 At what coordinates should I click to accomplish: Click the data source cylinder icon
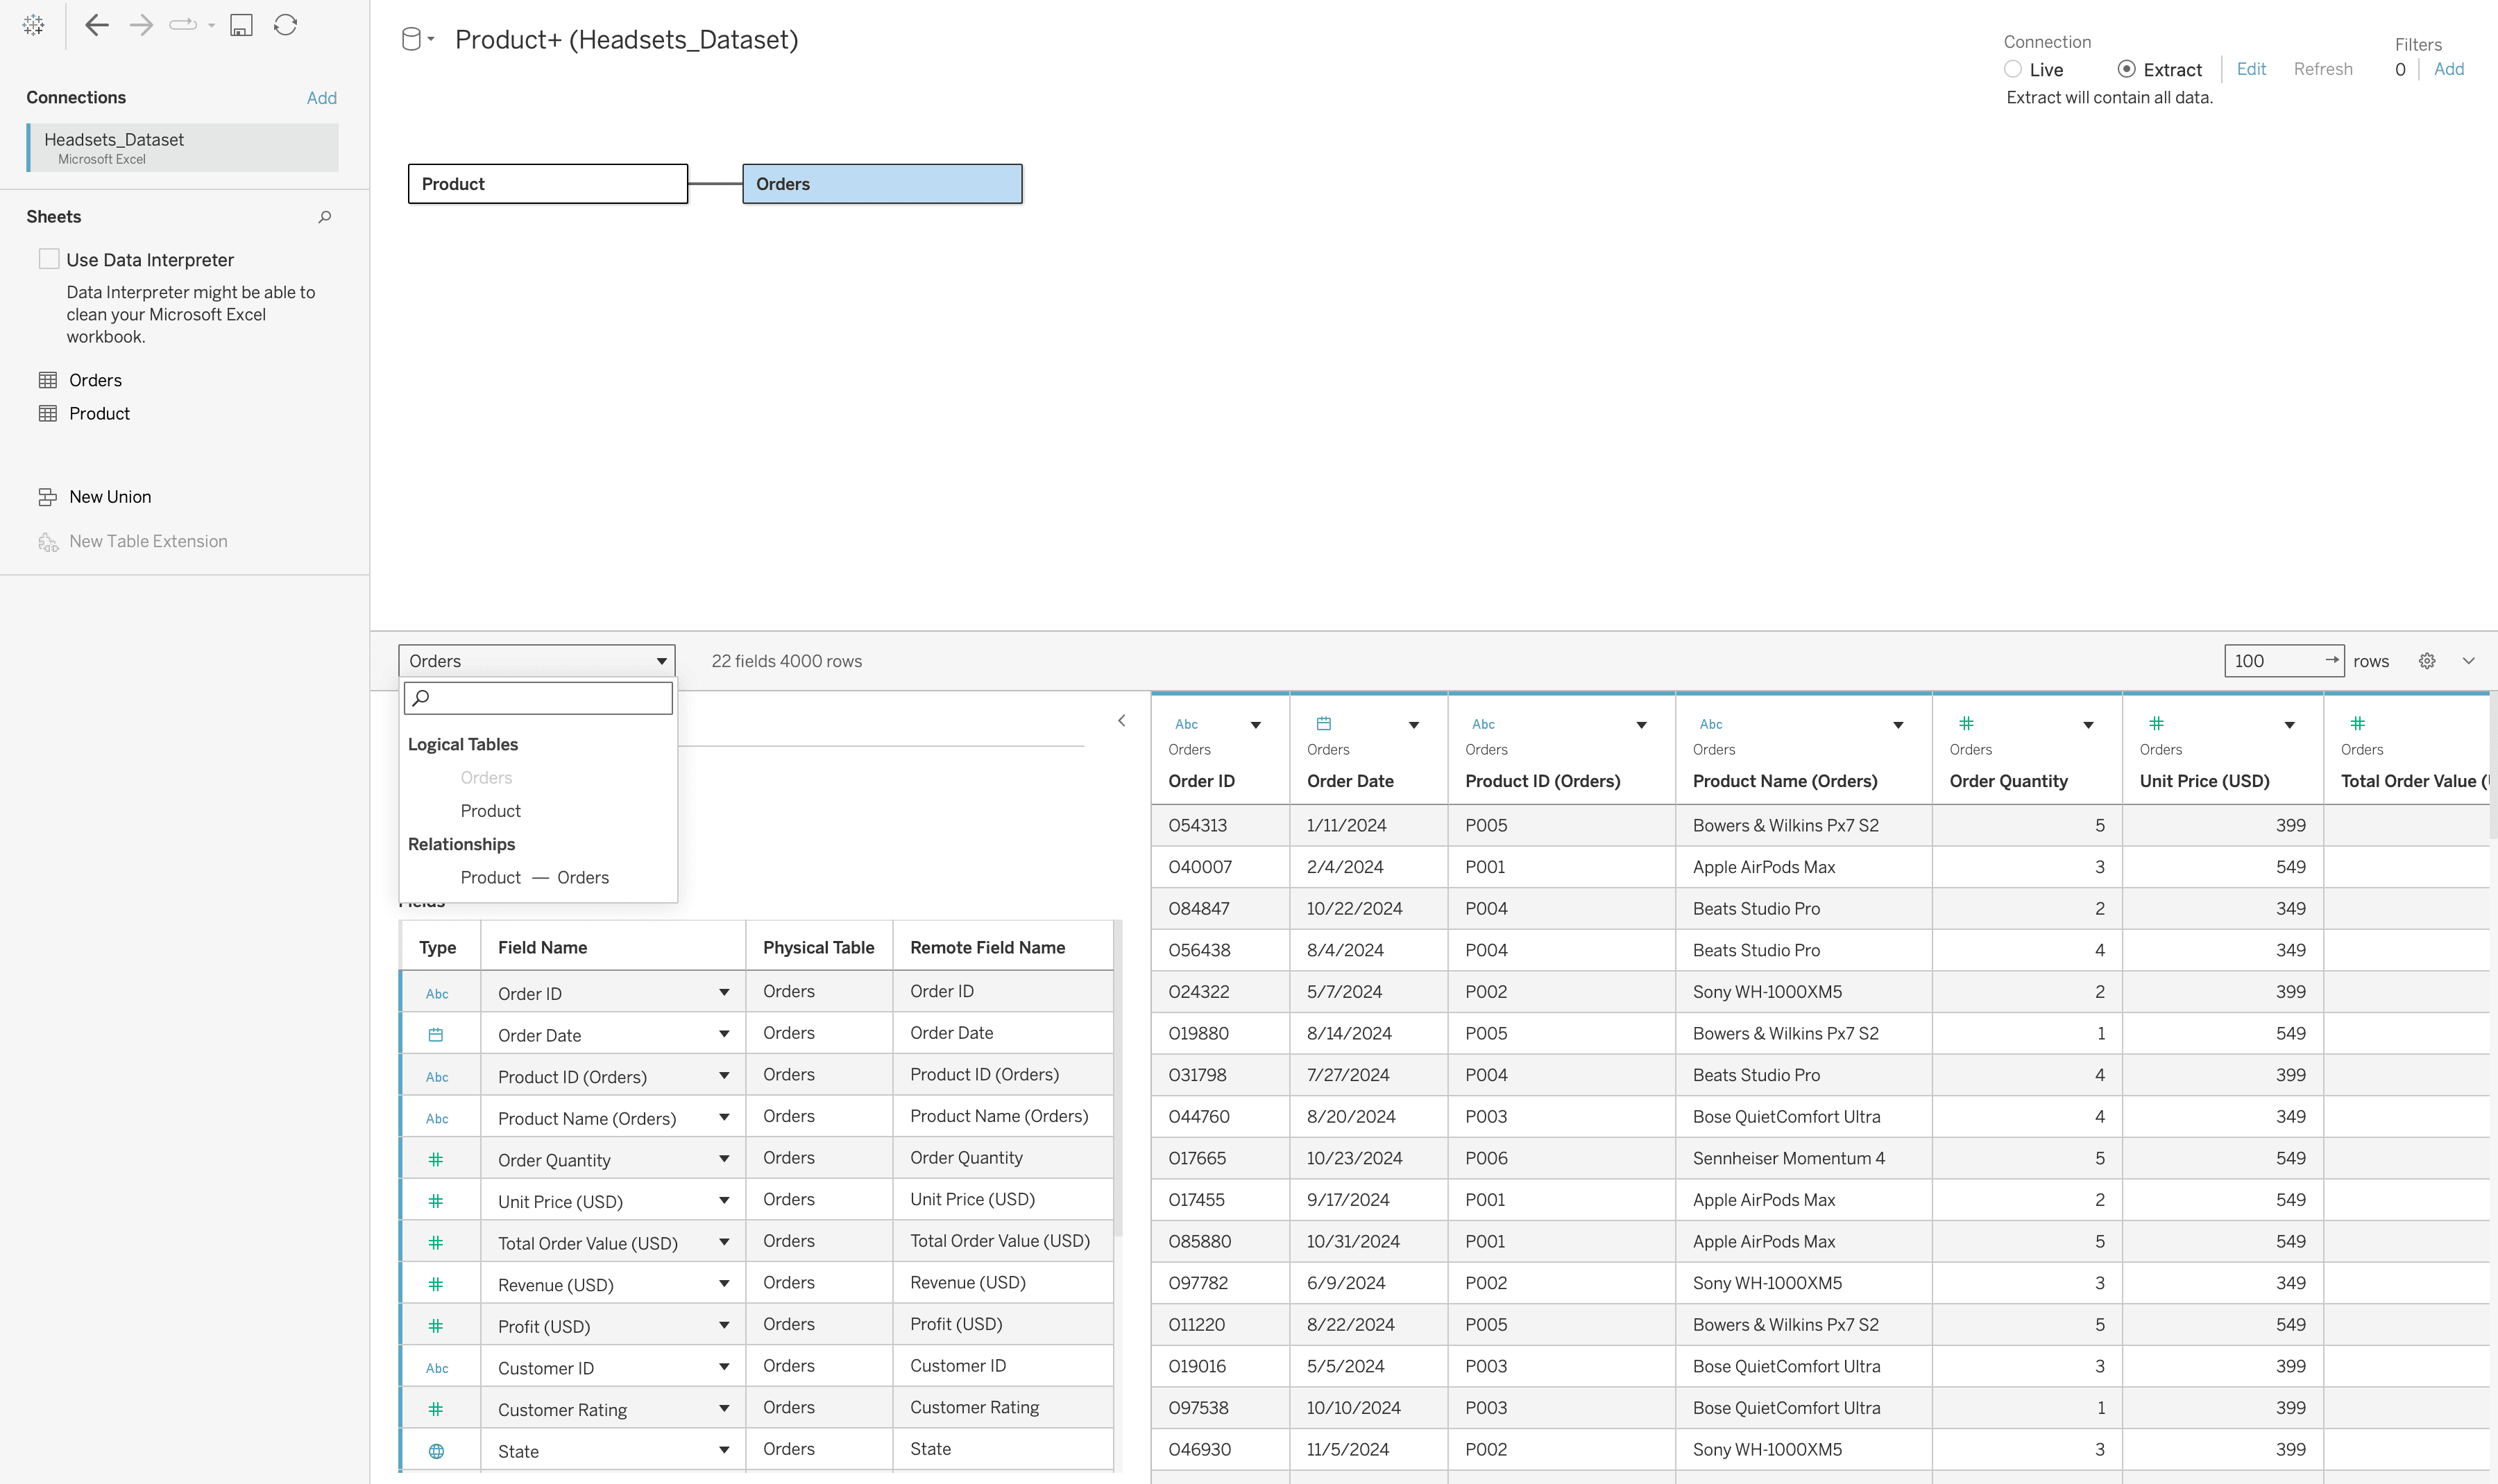click(x=411, y=40)
